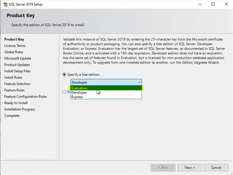Click the Feature Selection step

(x=17, y=84)
